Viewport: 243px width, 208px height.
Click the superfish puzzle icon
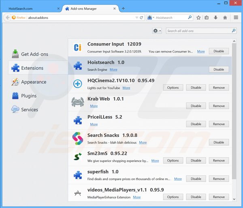tap(78, 175)
